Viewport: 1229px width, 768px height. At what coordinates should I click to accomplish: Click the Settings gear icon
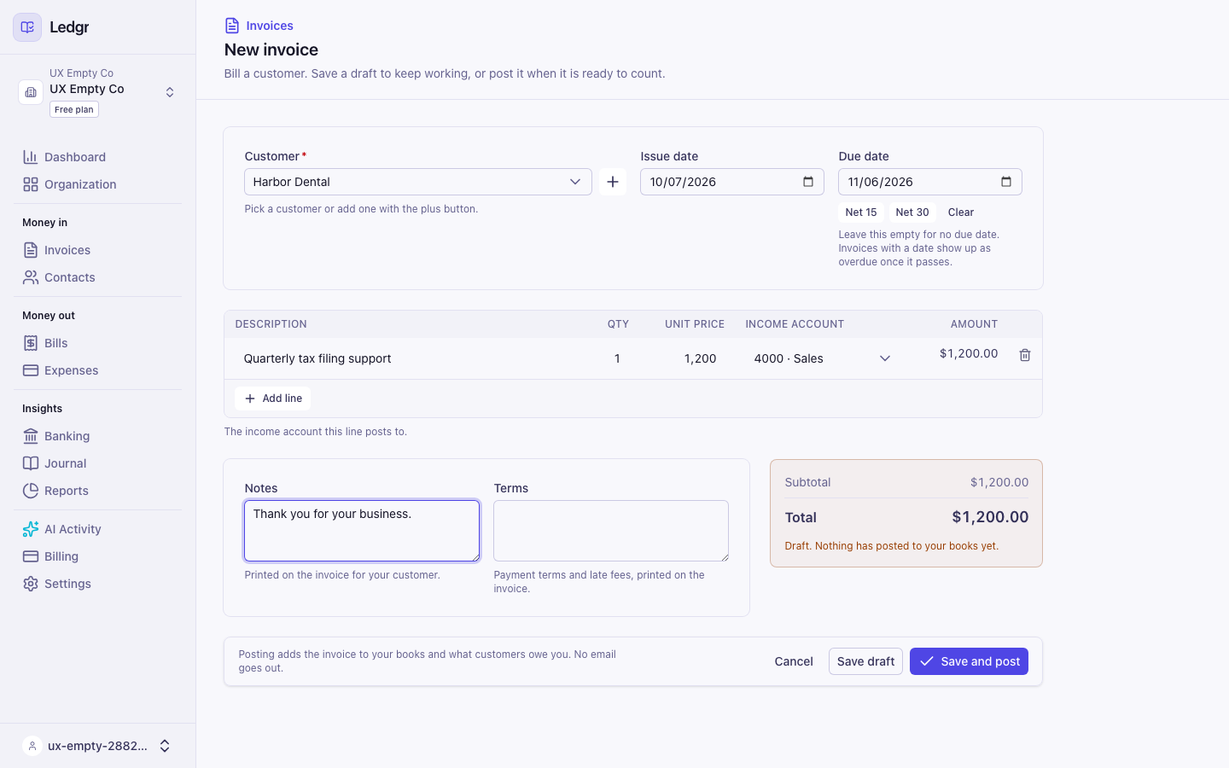pos(31,584)
